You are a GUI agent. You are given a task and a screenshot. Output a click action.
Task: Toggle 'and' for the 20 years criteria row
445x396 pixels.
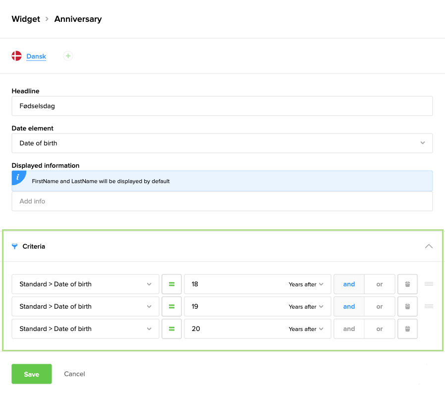point(349,329)
